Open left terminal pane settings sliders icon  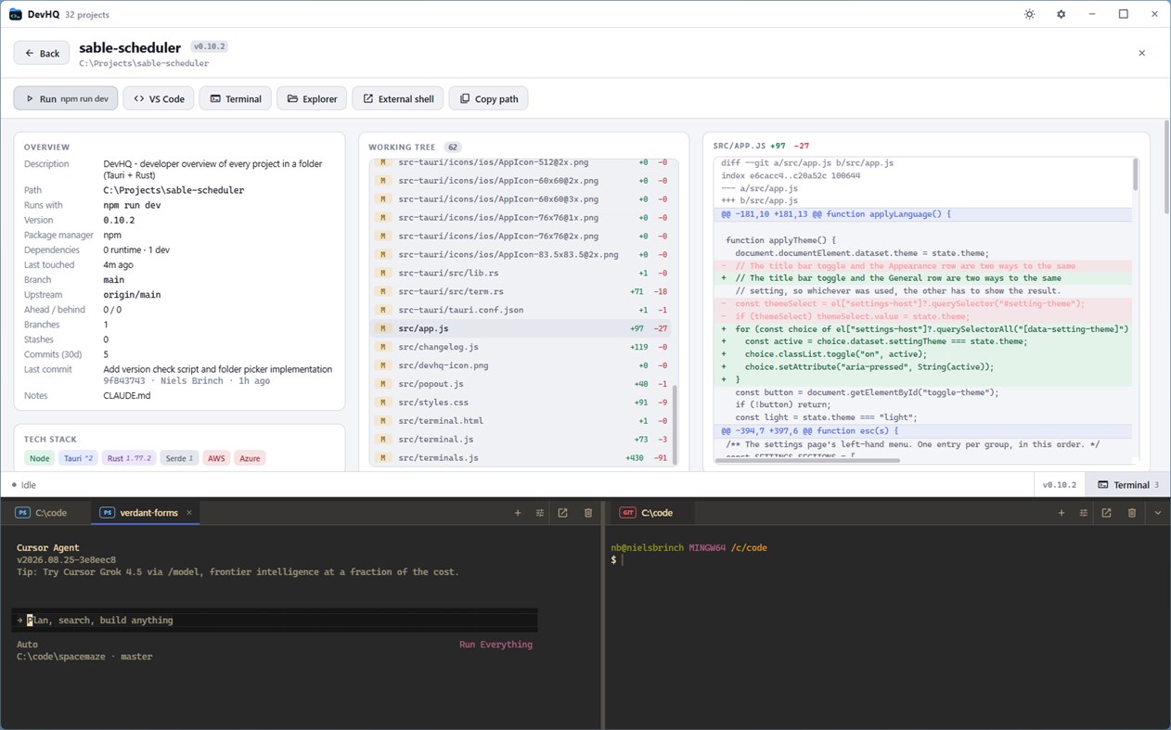pyautogui.click(x=540, y=513)
